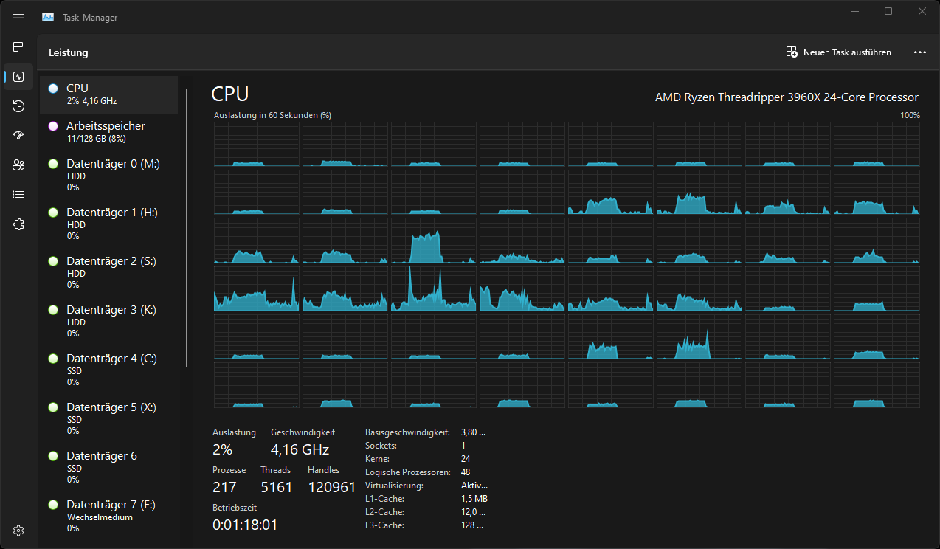Viewport: 940px width, 549px height.
Task: Open the App history icon
Action: 18,106
